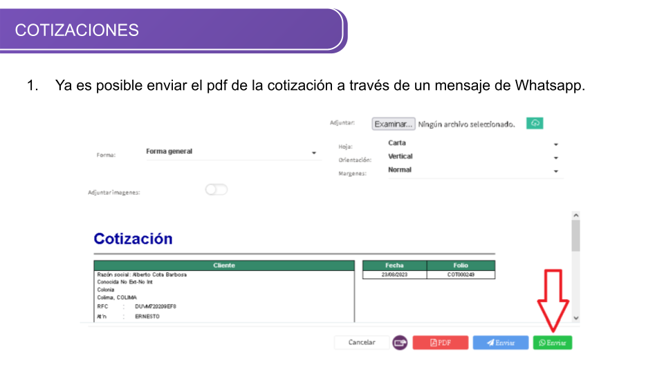The width and height of the screenshot is (664, 374).
Task: Send via WhatsApp with the green Enviar button
Action: click(552, 343)
